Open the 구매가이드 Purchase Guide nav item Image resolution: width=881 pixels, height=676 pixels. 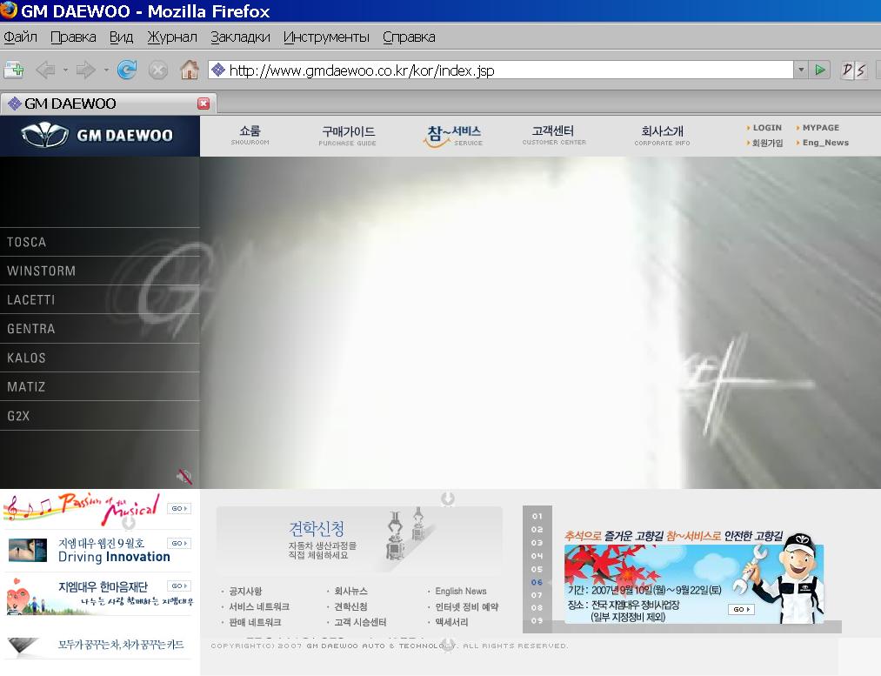tap(348, 136)
